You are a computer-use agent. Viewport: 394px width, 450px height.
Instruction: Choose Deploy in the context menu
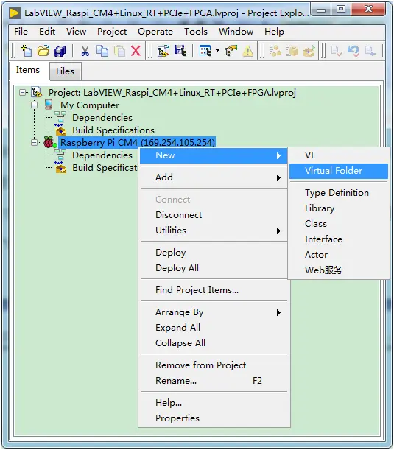tap(214, 253)
